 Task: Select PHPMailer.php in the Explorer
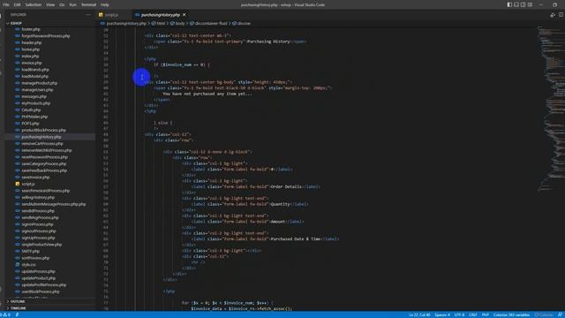point(34,117)
